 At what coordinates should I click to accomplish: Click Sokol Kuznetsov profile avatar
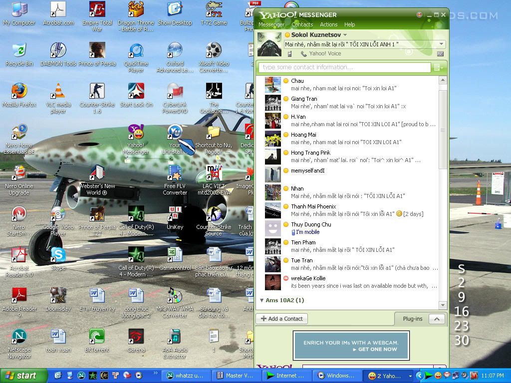(269, 44)
